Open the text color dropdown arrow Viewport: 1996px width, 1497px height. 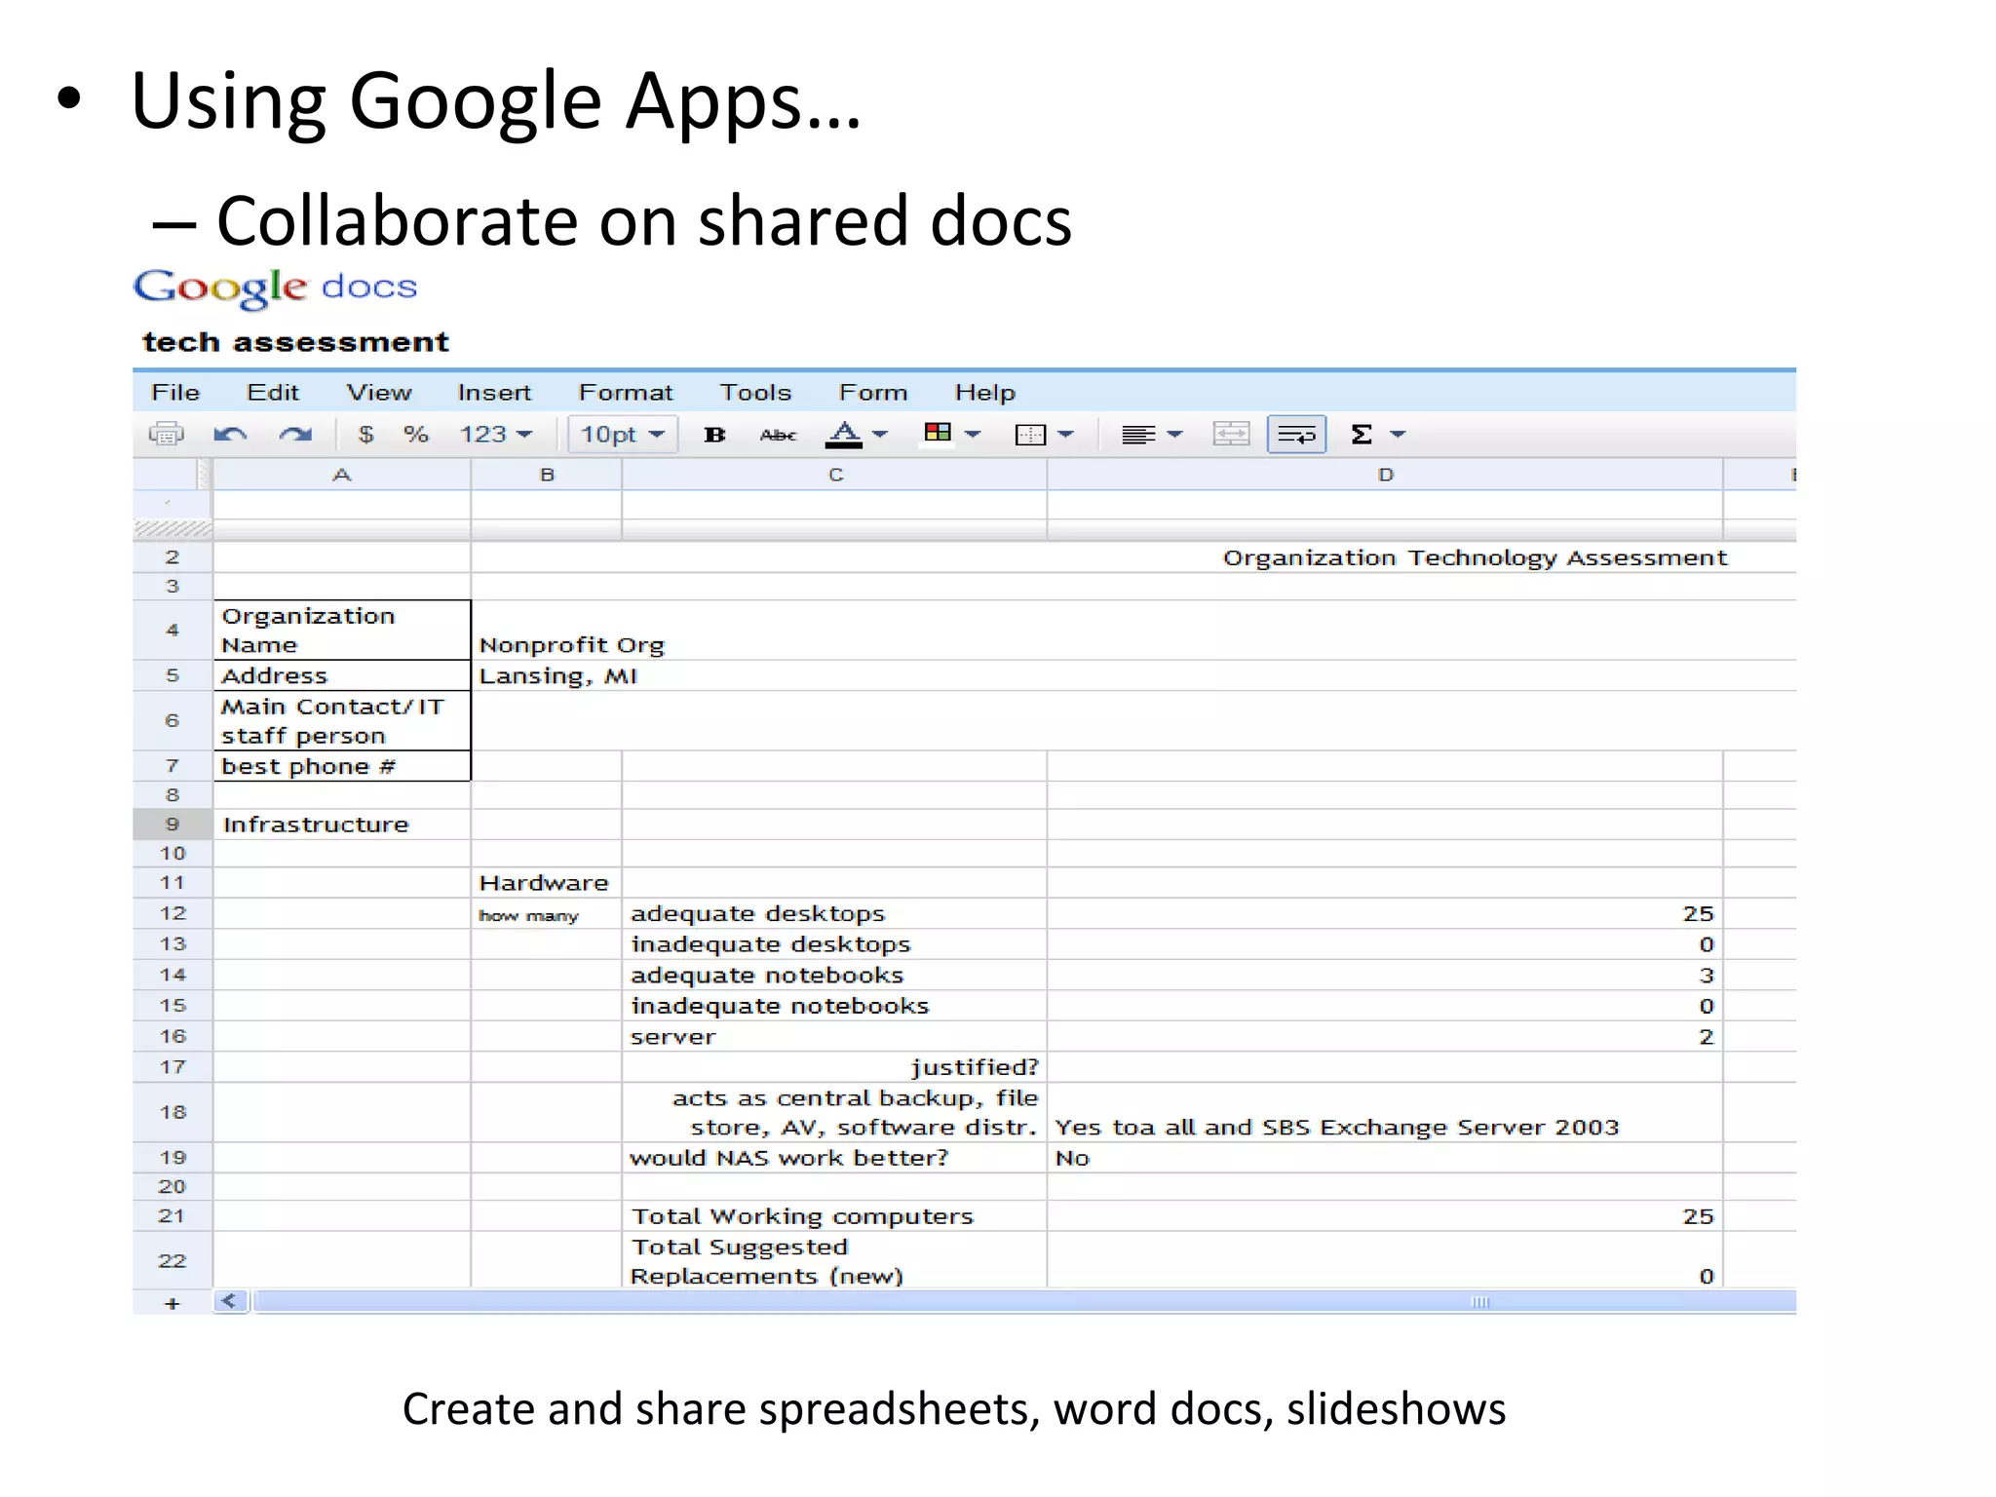click(880, 435)
